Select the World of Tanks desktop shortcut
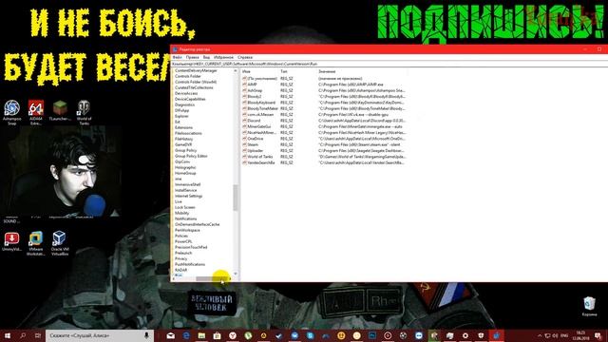Viewport: 608px width, 342px height. coord(84,112)
